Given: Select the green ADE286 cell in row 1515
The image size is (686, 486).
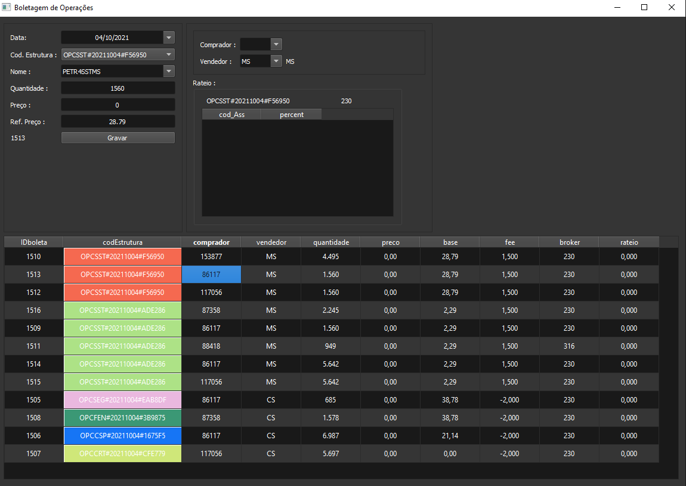Looking at the screenshot, I should pos(122,382).
